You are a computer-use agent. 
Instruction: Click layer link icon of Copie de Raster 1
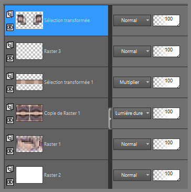point(10,107)
